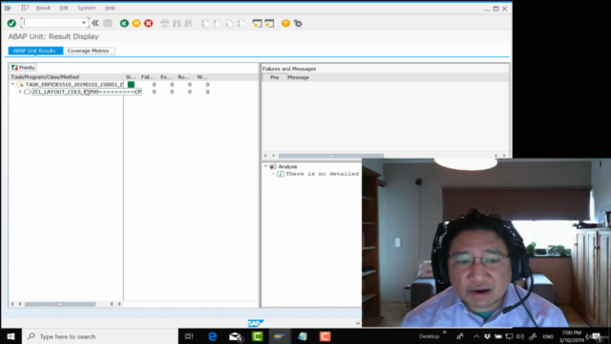Click the Prio column header
The image size is (611, 344).
[275, 77]
